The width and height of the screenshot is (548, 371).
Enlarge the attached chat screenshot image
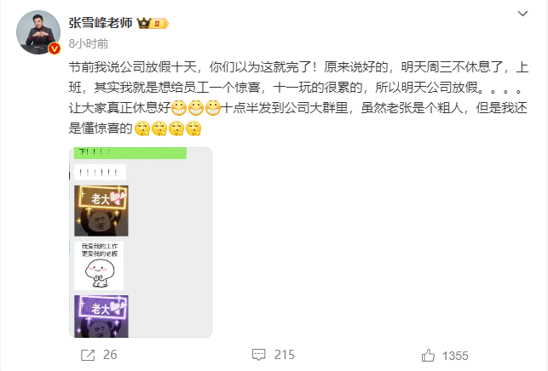[x=141, y=243]
